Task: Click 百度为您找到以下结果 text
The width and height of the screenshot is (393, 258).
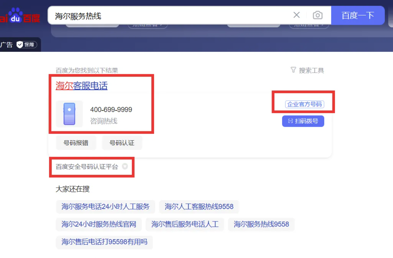Action: coord(87,71)
